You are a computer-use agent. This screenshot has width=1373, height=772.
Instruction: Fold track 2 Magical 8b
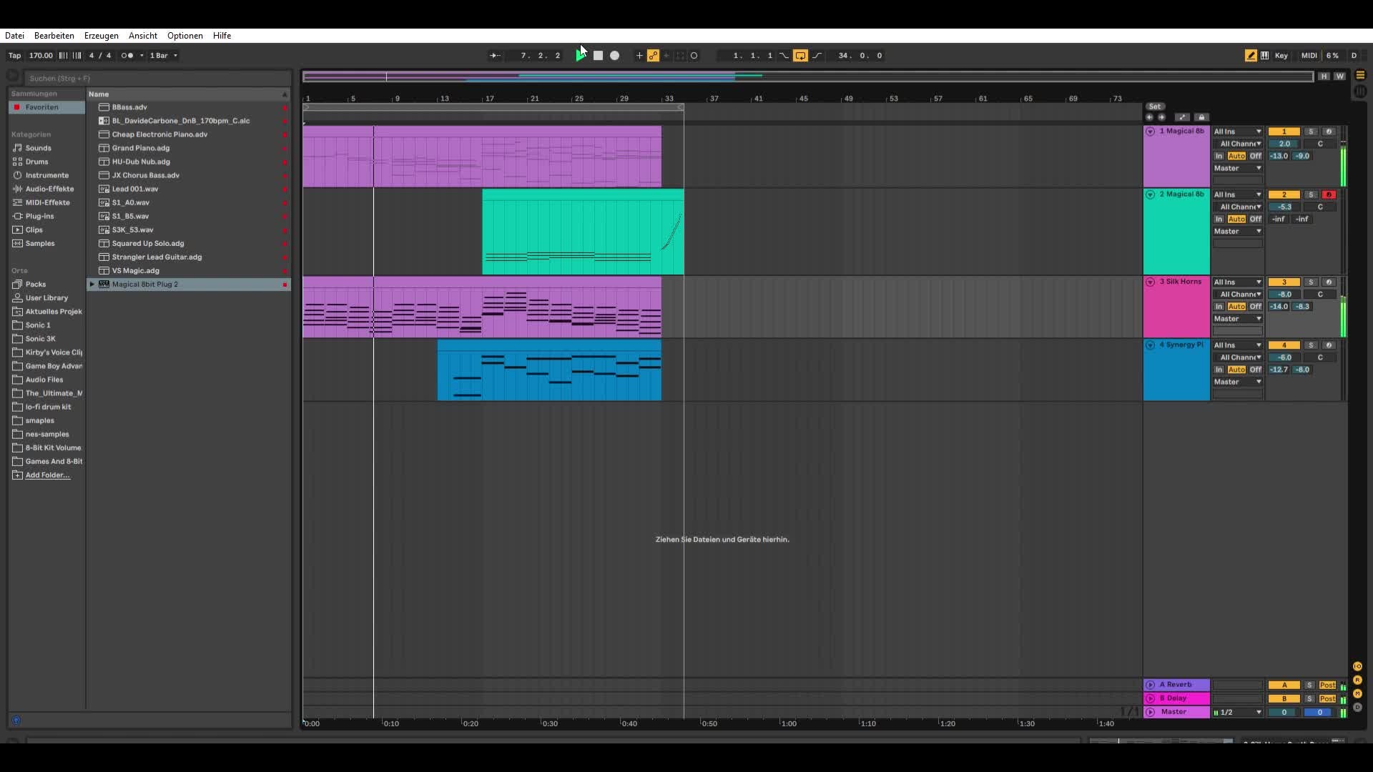point(1150,194)
